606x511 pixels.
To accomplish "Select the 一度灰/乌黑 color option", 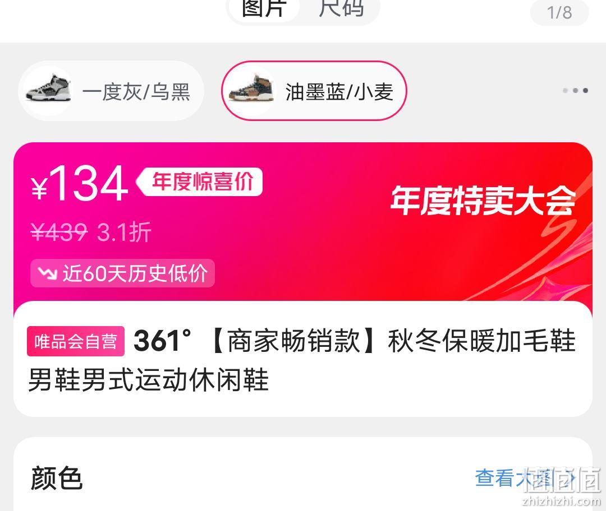I will click(x=111, y=91).
